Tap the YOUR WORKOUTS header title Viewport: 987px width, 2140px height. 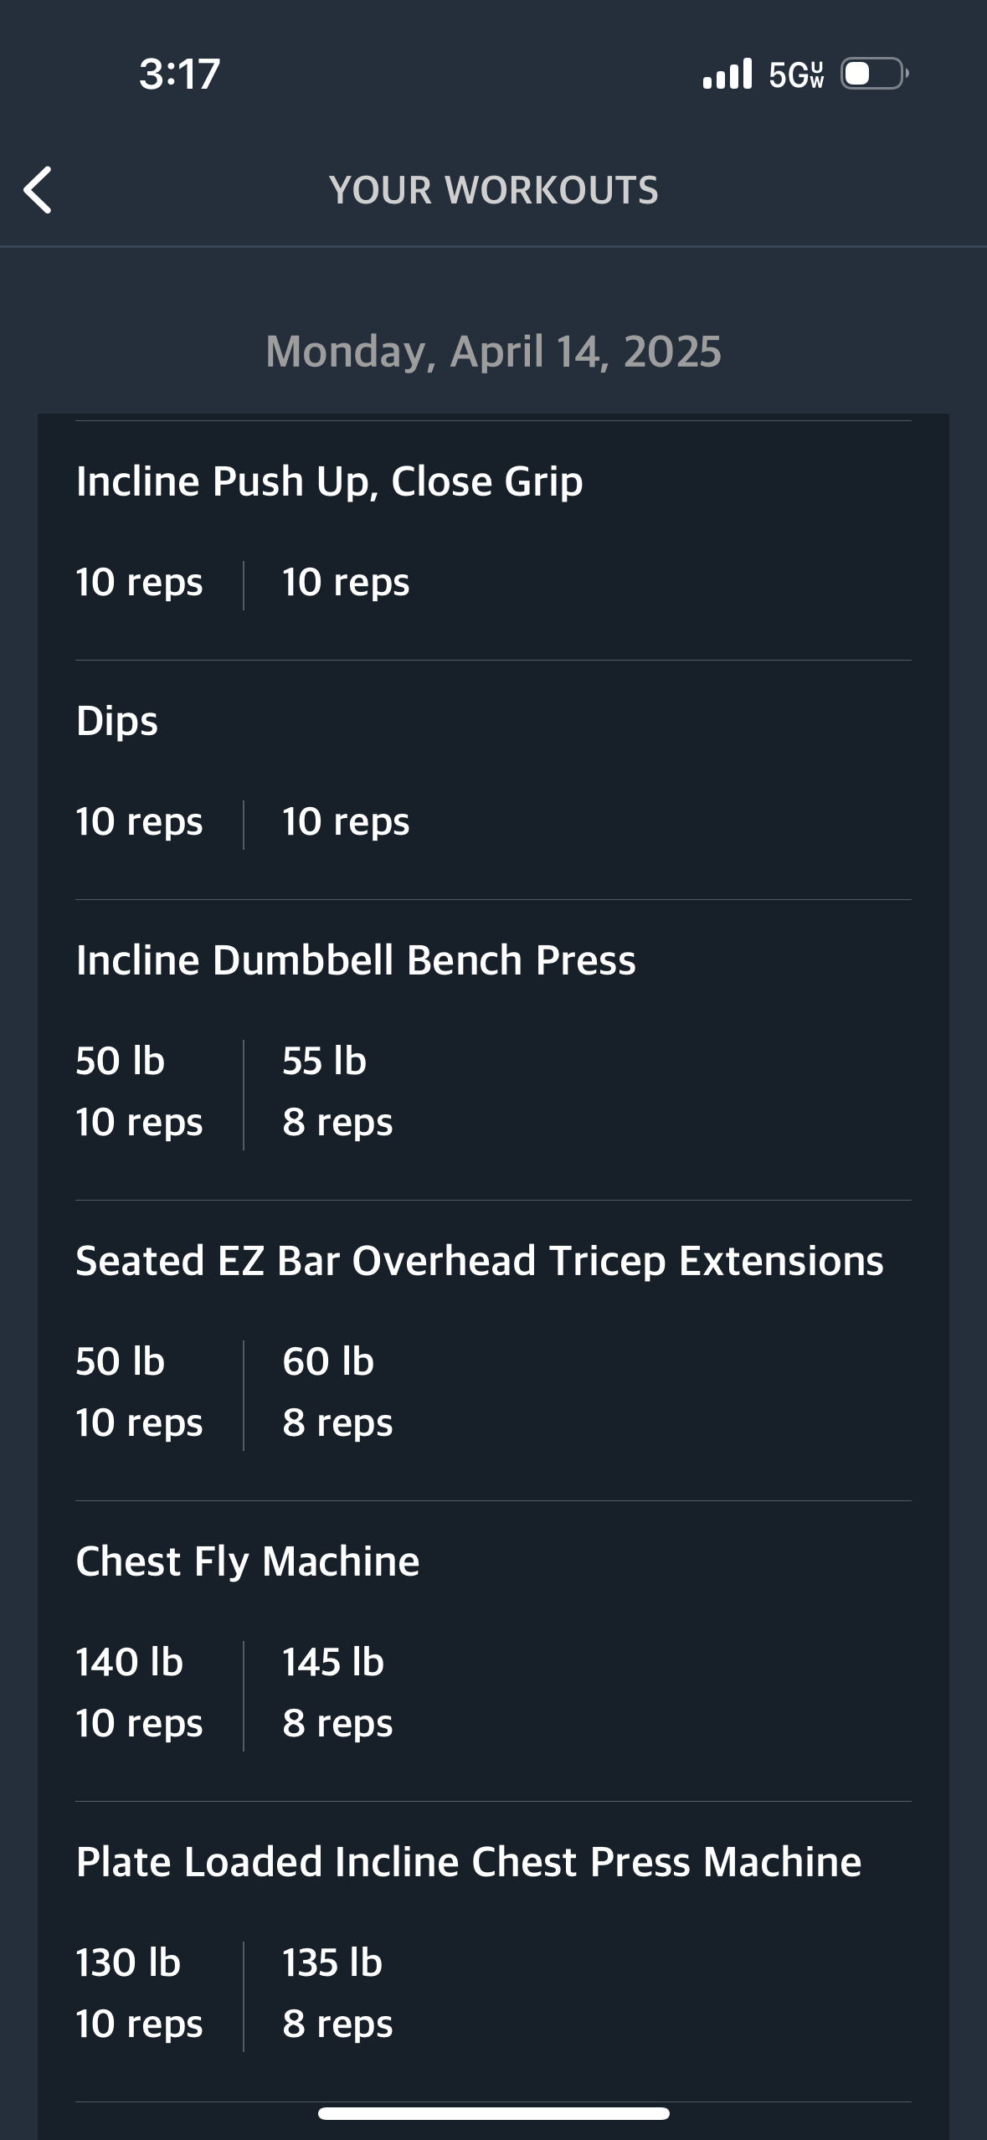(x=494, y=190)
